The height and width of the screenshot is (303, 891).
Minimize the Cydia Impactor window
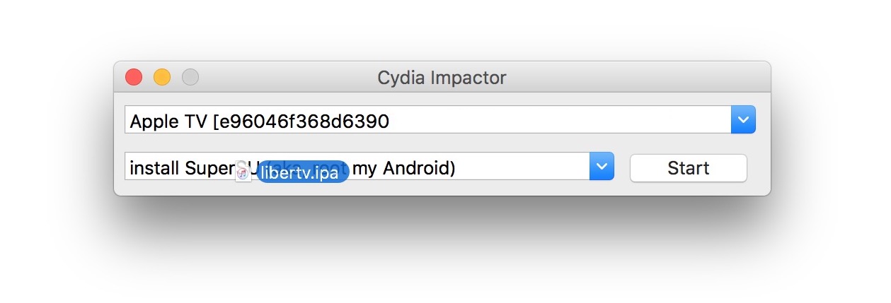(x=162, y=77)
